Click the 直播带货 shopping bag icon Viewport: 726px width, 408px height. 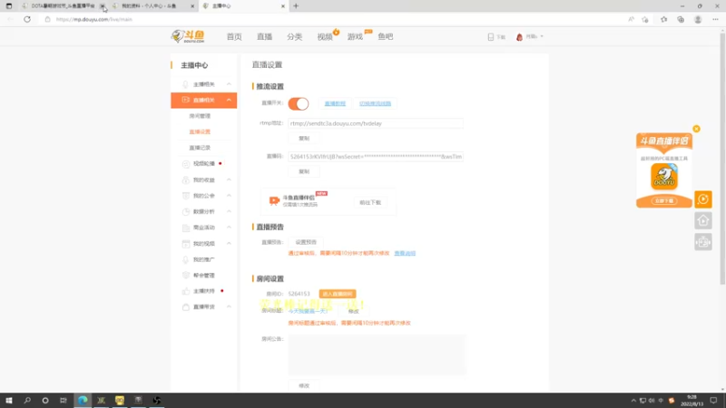(x=186, y=307)
